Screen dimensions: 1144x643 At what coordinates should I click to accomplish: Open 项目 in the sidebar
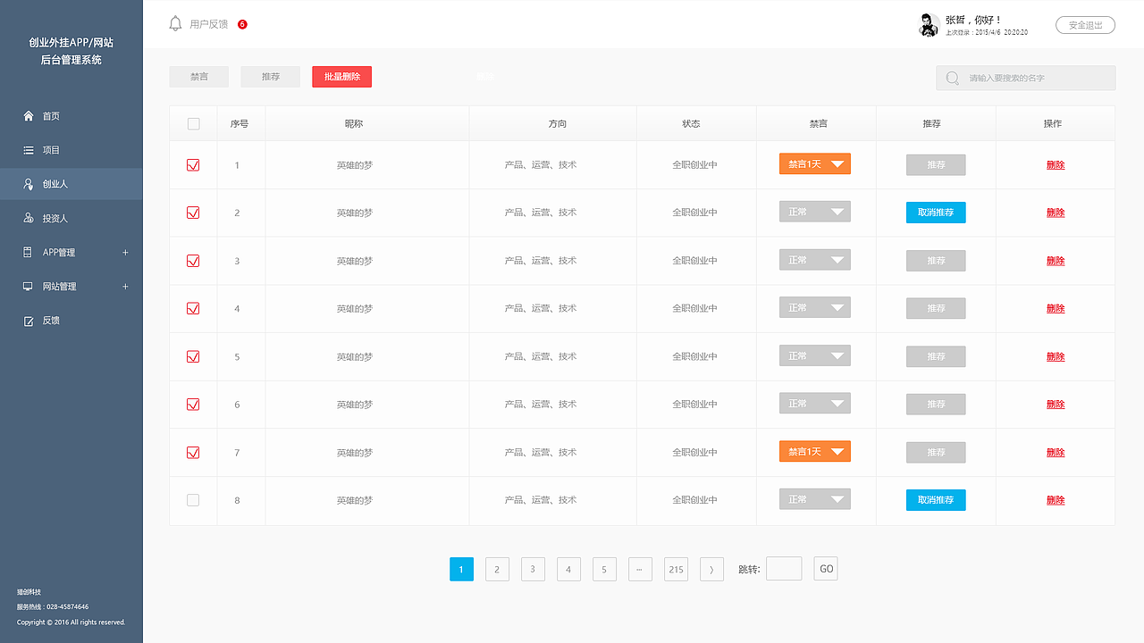click(x=51, y=150)
